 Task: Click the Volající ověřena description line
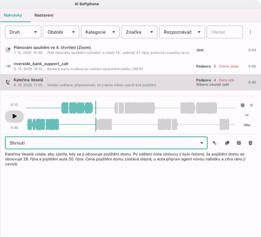click(102, 85)
